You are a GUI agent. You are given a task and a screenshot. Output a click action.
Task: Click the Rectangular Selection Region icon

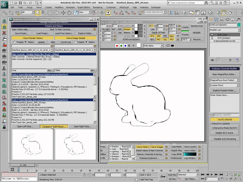point(50,13)
